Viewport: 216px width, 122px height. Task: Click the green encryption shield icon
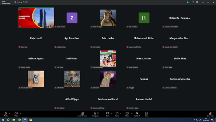tap(188, 2)
